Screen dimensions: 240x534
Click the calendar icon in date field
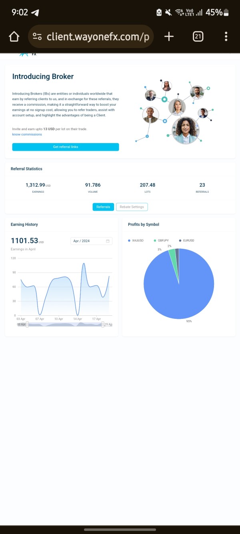(108, 241)
